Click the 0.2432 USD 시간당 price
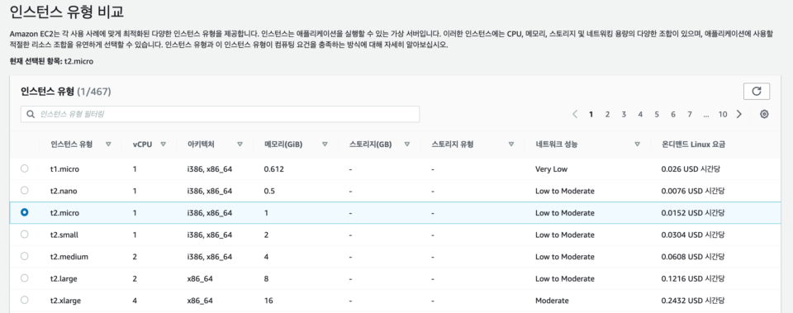The width and height of the screenshot is (793, 313). pos(693,301)
